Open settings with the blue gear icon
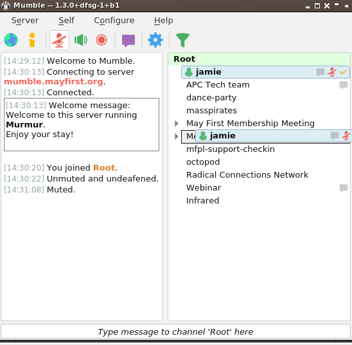 155,40
